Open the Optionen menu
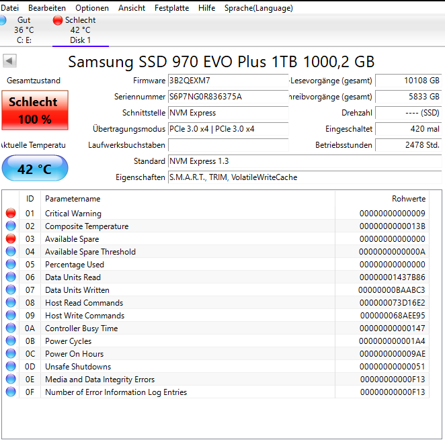445x442 pixels. pos(92,8)
